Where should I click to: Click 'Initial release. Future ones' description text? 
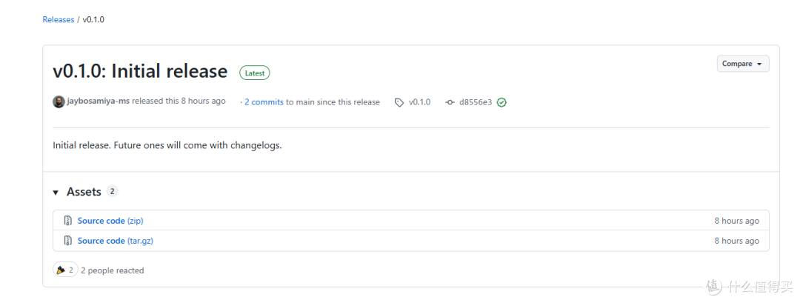click(167, 145)
